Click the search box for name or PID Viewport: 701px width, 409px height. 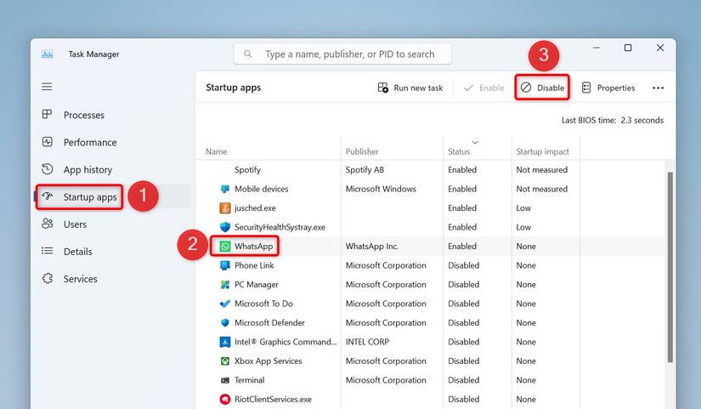tap(342, 54)
